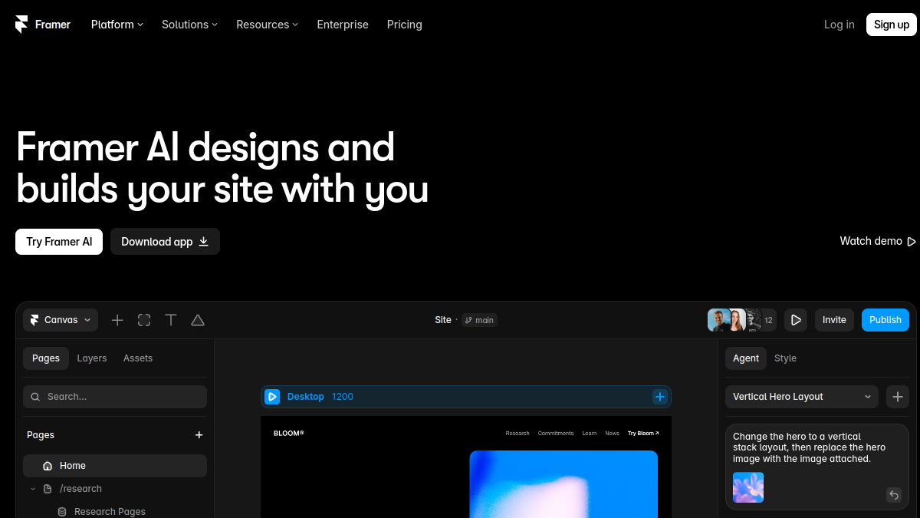Screen dimensions: 920x518
Task: Select the Frame tool icon
Action: point(144,320)
